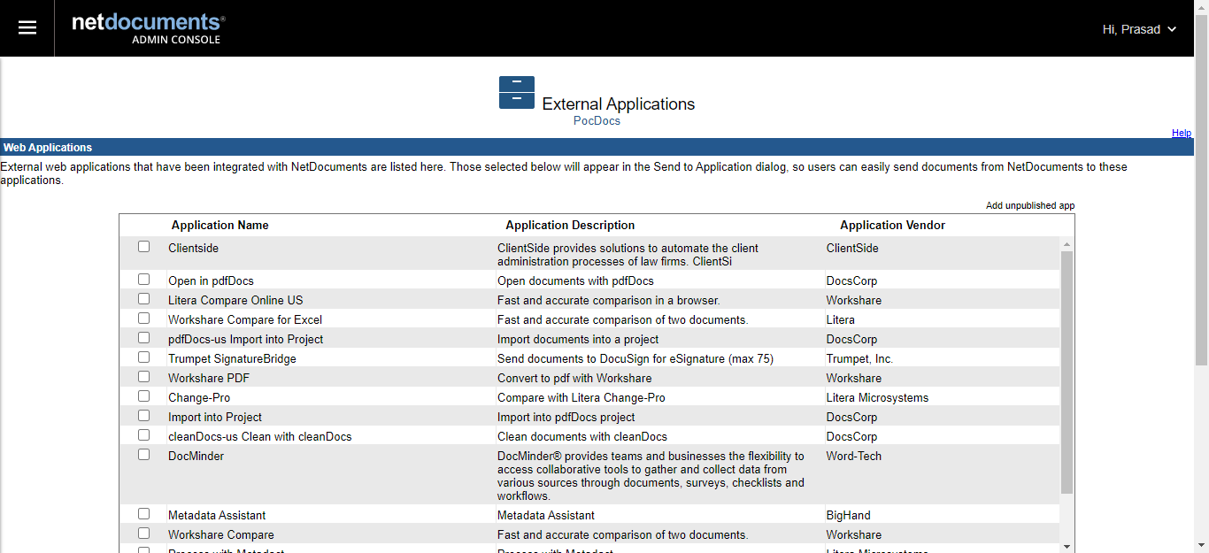This screenshot has width=1209, height=553.
Task: Click the External Applications cabinet icon
Action: tap(517, 93)
